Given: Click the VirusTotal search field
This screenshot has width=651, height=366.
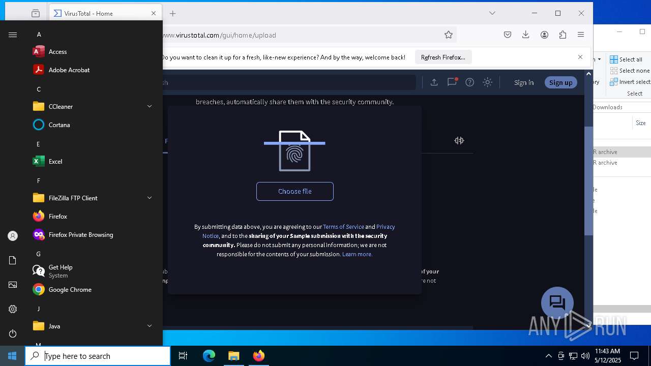Looking at the screenshot, I should pyautogui.click(x=289, y=82).
